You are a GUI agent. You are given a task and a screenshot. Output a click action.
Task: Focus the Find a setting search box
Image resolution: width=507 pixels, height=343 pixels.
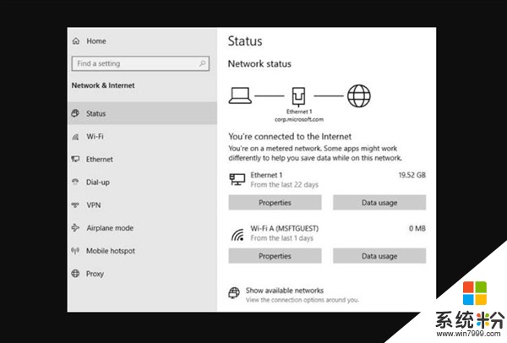click(x=140, y=63)
